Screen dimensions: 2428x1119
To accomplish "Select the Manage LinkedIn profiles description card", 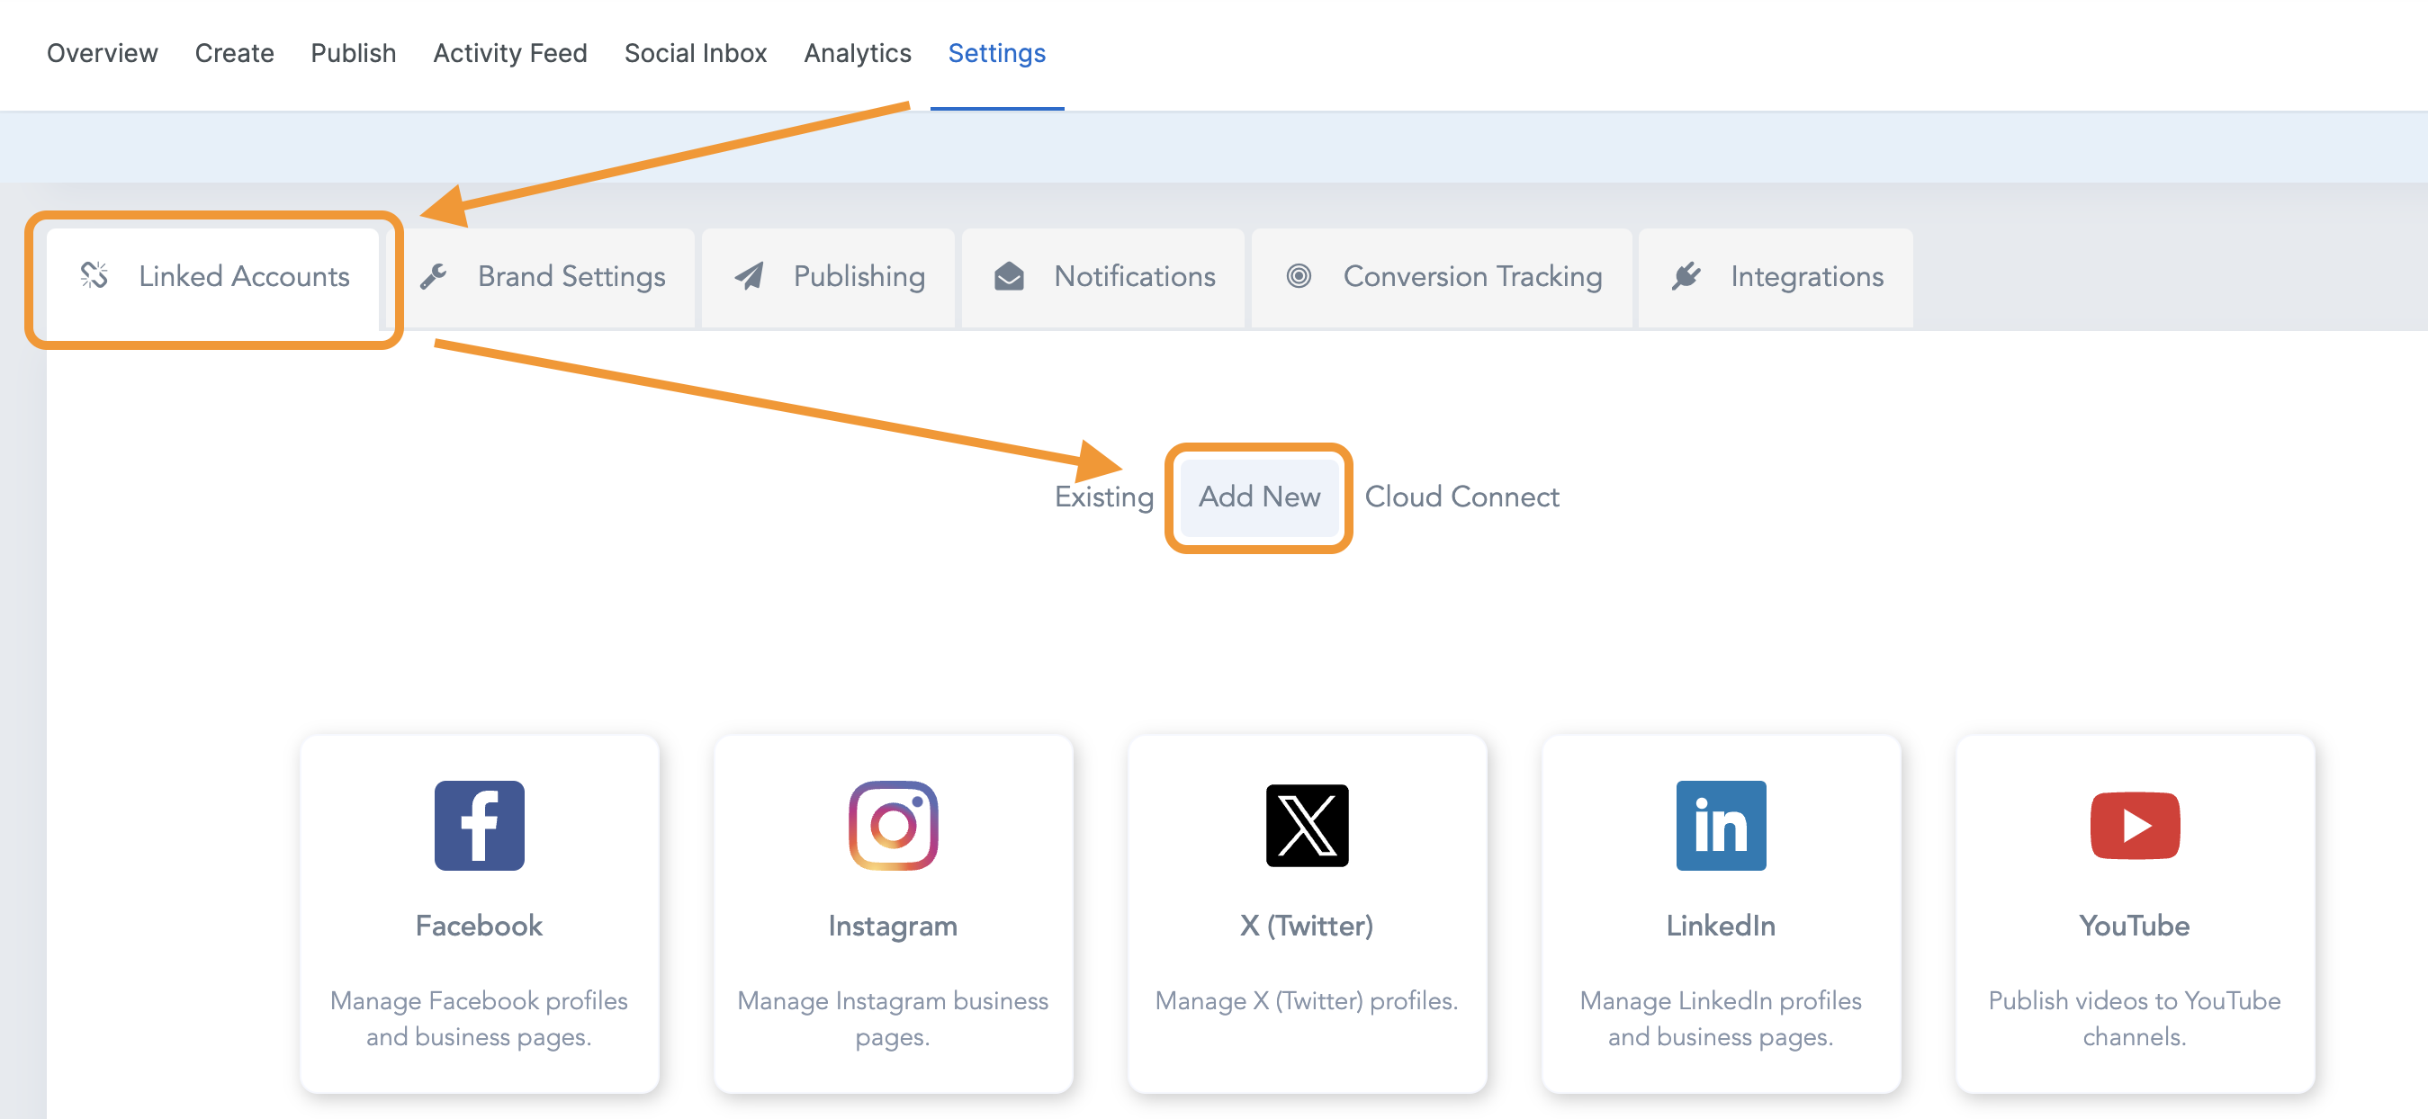I will (x=1720, y=1017).
